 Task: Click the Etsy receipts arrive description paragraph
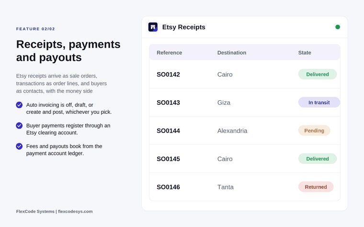(x=61, y=83)
